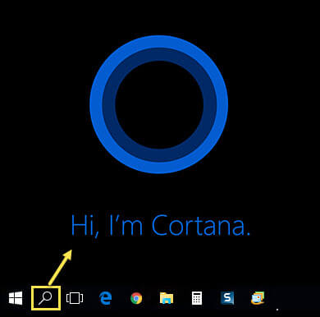Screen dimensions: 320x317
Task: Open File Explorer from the taskbar
Action: click(167, 298)
